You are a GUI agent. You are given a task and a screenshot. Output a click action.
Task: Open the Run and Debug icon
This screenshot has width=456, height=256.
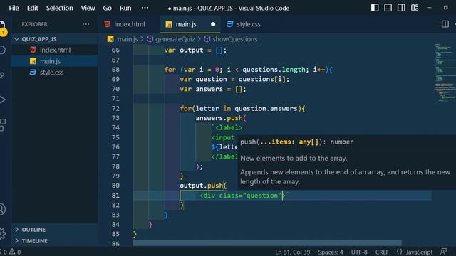2,100
